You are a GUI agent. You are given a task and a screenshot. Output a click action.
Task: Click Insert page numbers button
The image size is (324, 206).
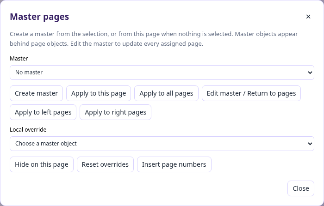(x=174, y=164)
